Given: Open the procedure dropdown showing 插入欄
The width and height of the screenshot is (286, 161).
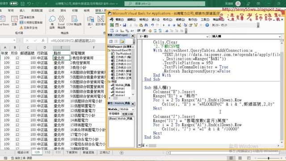Looking at the screenshot, I should pyautogui.click(x=280, y=37).
